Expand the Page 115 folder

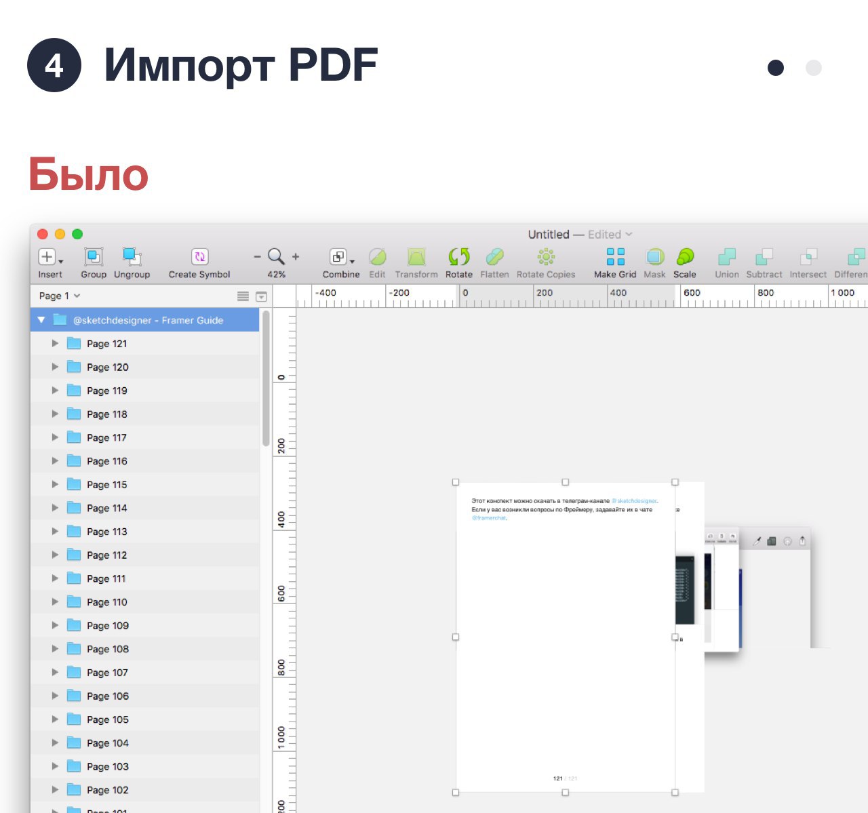(x=56, y=485)
